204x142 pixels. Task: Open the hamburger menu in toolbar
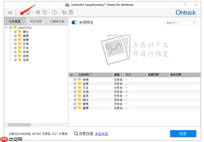click(10, 13)
